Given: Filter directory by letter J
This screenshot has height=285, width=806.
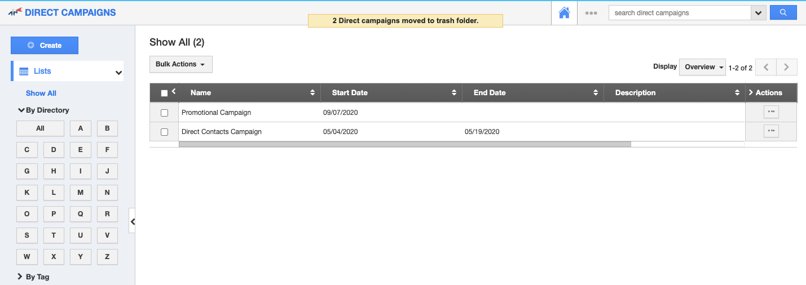Looking at the screenshot, I should tap(107, 171).
